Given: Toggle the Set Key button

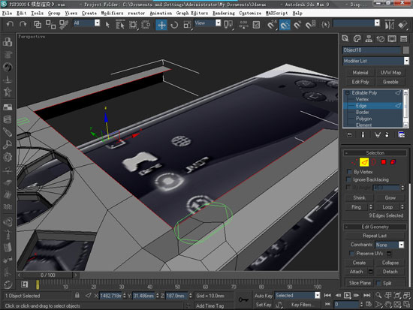Looking at the screenshot, I should (x=263, y=305).
